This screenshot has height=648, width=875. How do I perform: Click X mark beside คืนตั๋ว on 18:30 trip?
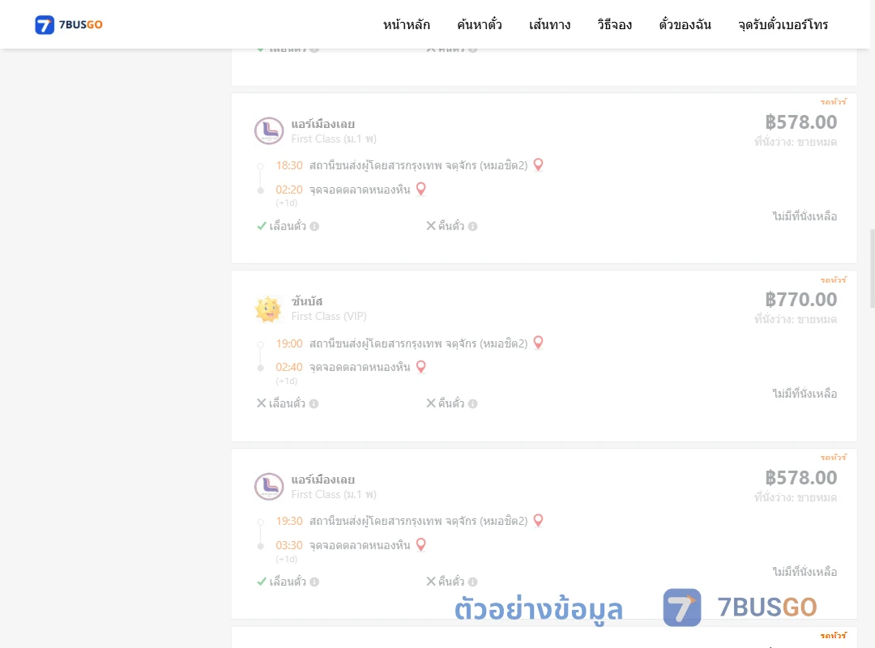431,225
